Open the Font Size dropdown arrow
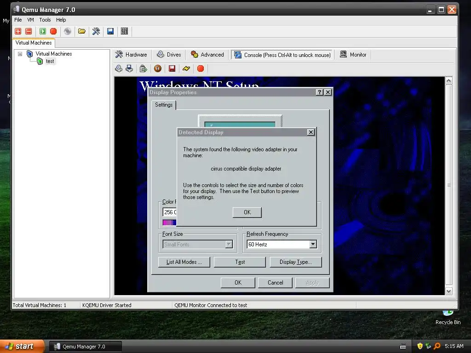This screenshot has height=353, width=471. (229, 245)
